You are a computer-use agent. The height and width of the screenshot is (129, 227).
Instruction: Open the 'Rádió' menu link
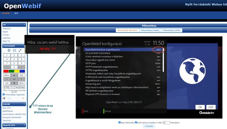click(x=5, y=32)
